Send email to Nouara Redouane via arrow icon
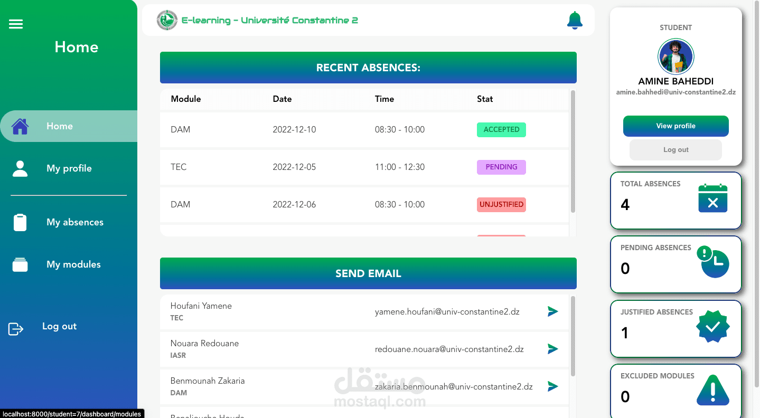This screenshot has height=418, width=760. click(552, 349)
